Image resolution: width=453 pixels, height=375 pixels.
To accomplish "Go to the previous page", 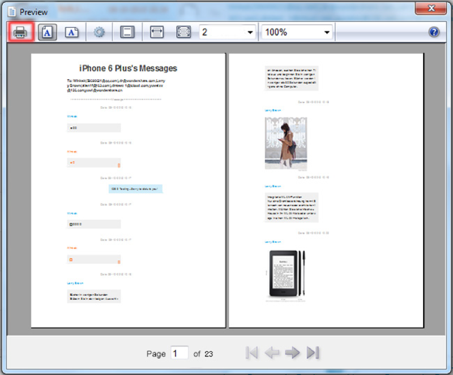I will pyautogui.click(x=272, y=353).
